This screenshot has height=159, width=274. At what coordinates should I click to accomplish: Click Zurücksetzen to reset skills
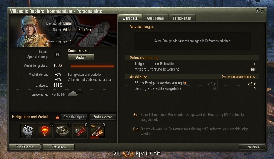103,117
